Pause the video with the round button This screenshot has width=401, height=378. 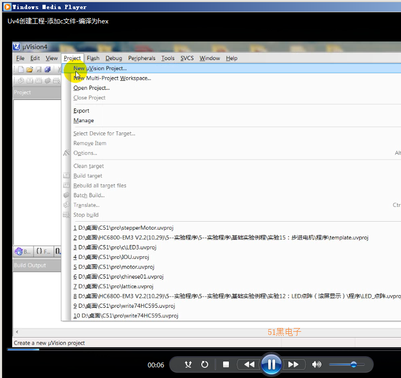click(271, 364)
